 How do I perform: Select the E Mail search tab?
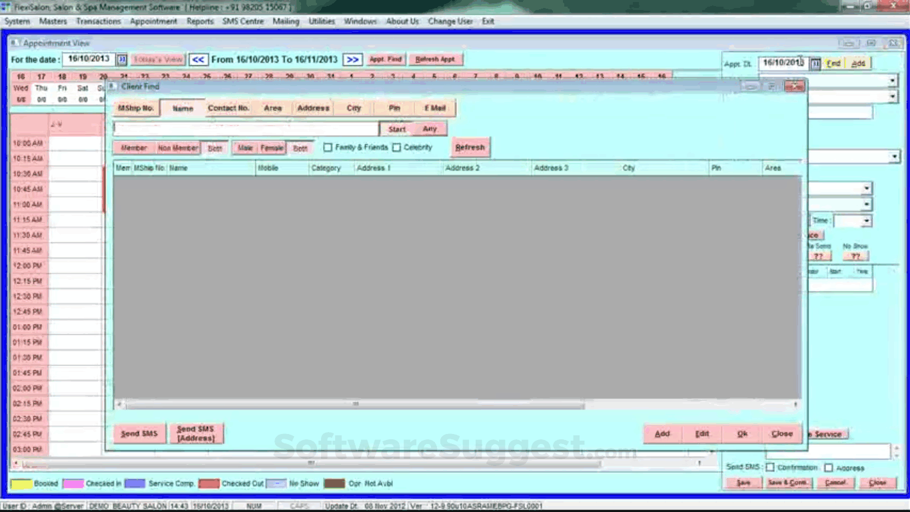click(435, 108)
